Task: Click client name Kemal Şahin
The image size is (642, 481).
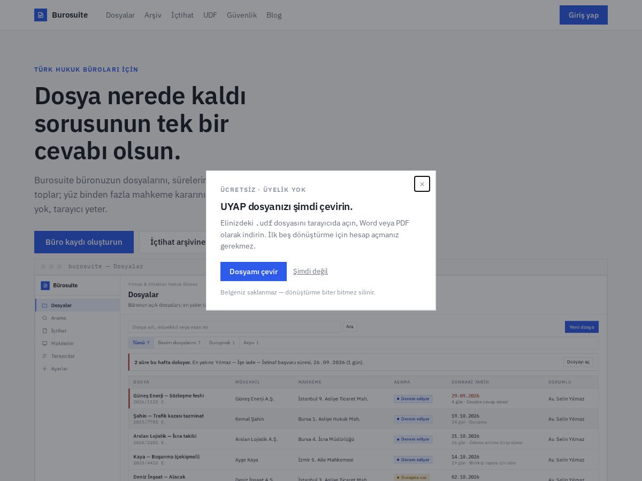Action: pos(250,419)
